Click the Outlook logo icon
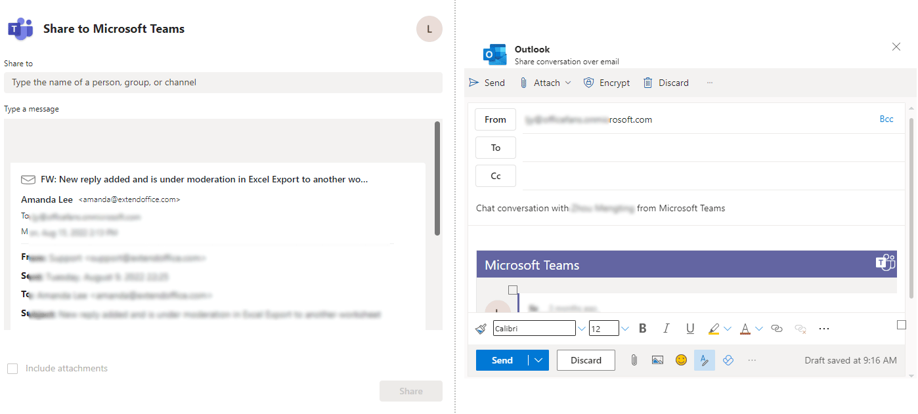This screenshot has width=918, height=414. click(494, 55)
